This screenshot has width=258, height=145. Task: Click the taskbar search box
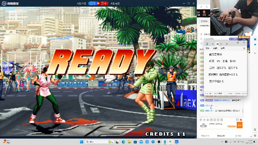click(x=100, y=142)
